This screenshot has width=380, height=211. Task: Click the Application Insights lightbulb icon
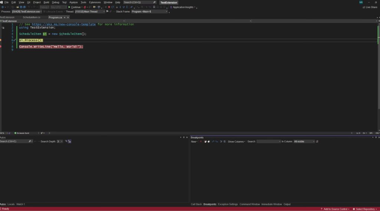[171, 7]
